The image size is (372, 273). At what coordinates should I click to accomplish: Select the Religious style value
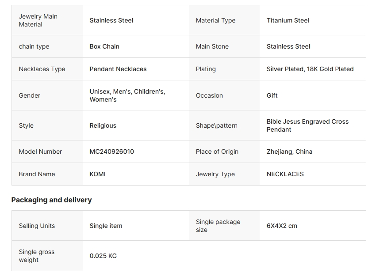(x=103, y=125)
